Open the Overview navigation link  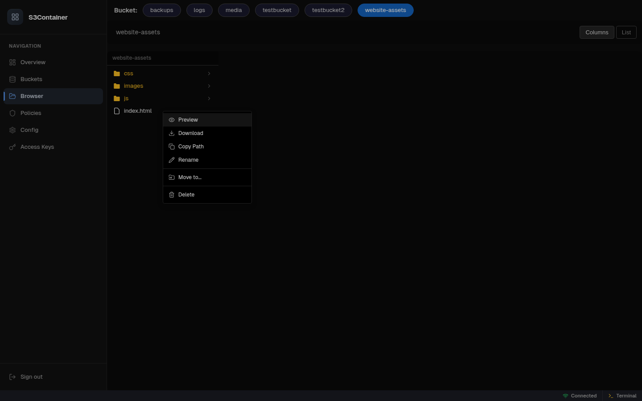[33, 62]
